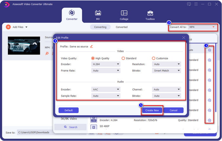Click the Aiseesoft app logo
222x141 pixels.
(6, 4)
